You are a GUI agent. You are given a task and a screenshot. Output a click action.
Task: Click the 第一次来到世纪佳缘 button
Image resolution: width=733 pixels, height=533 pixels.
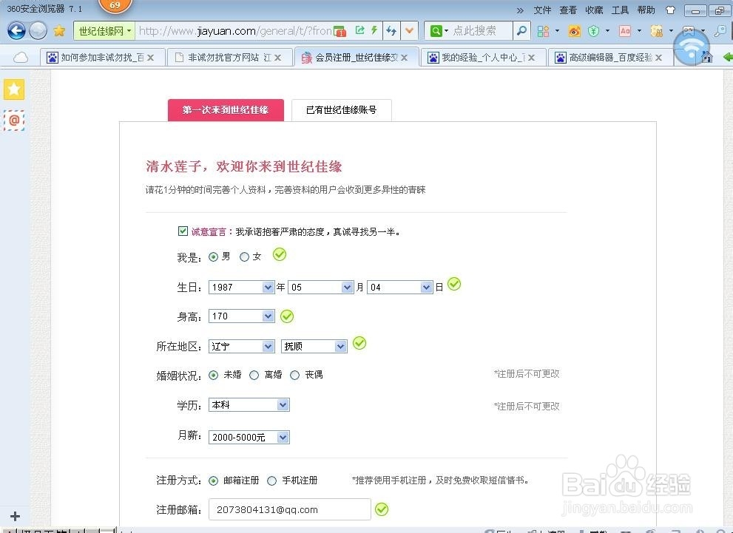[226, 109]
